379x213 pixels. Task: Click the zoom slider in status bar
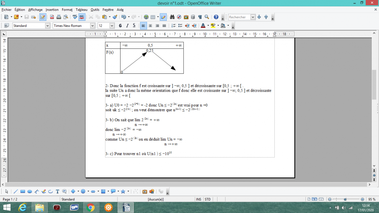tap(345, 199)
